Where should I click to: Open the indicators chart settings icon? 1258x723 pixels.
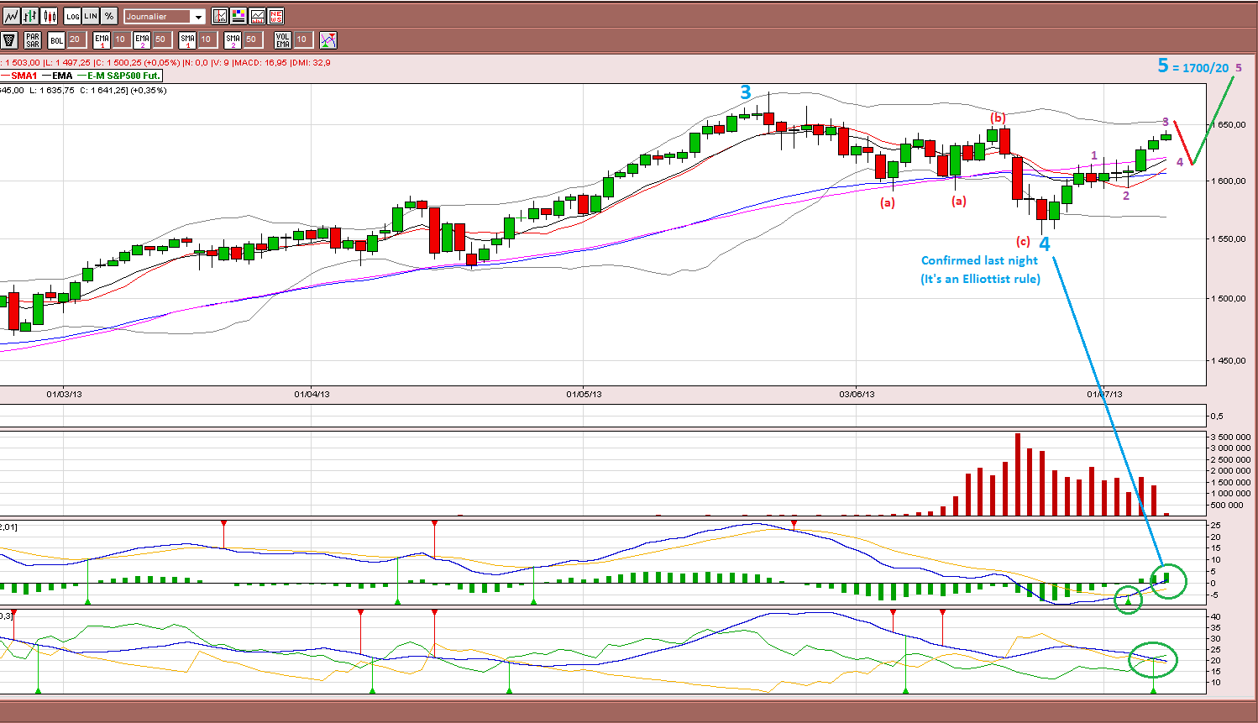pyautogui.click(x=220, y=16)
